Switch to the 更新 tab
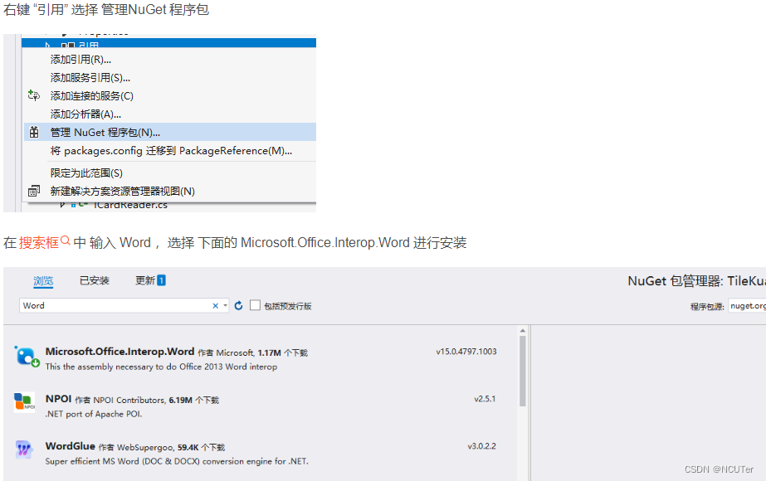Image resolution: width=766 pixels, height=481 pixels. pos(145,280)
